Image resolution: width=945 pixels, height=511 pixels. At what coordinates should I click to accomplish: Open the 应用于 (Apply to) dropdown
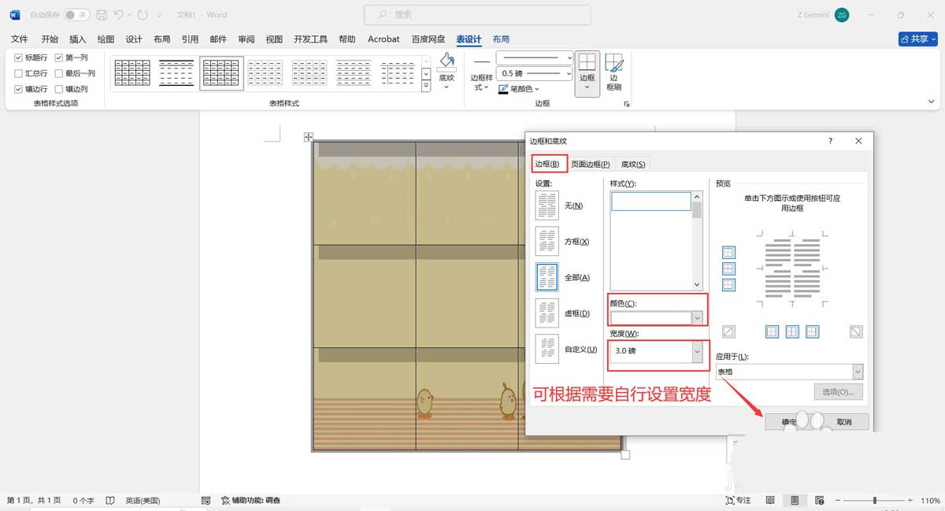click(859, 371)
